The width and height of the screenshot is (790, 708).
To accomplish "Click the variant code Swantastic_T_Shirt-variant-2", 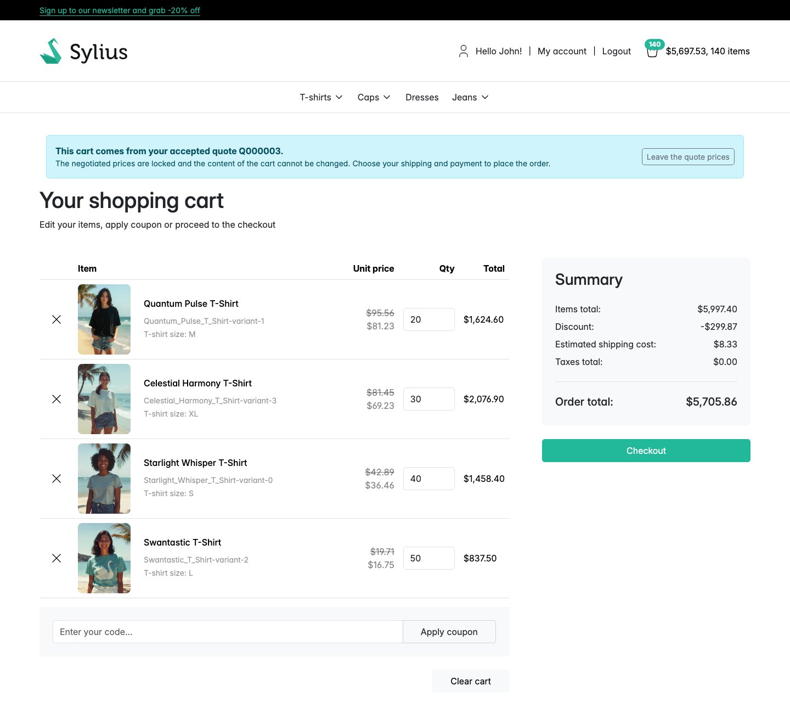I will (196, 560).
